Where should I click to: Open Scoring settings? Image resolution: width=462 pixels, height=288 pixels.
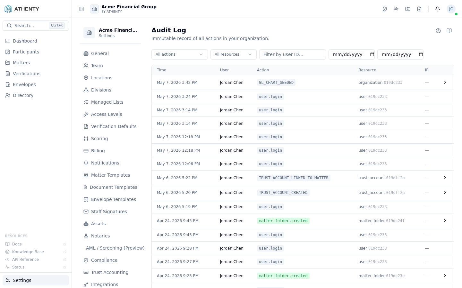coord(110,139)
